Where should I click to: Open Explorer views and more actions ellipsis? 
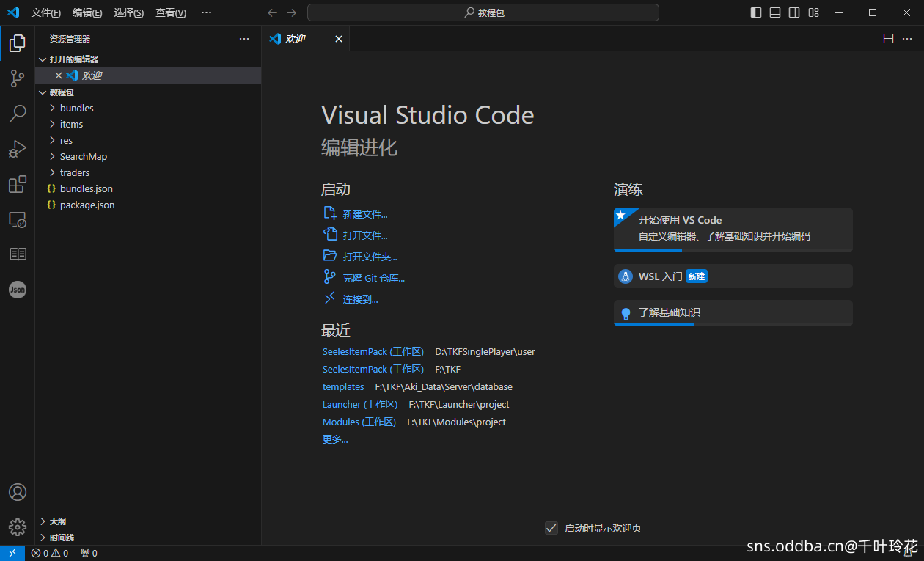(x=244, y=39)
